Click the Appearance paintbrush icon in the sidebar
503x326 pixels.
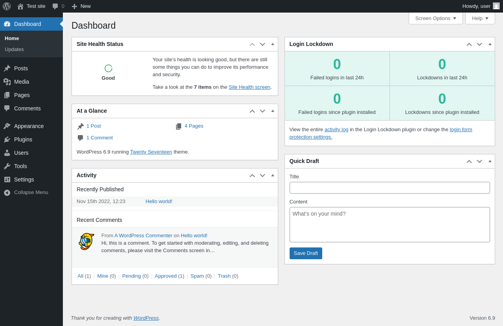7,126
